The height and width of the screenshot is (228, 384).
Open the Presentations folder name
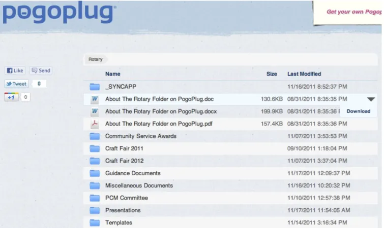pos(123,210)
